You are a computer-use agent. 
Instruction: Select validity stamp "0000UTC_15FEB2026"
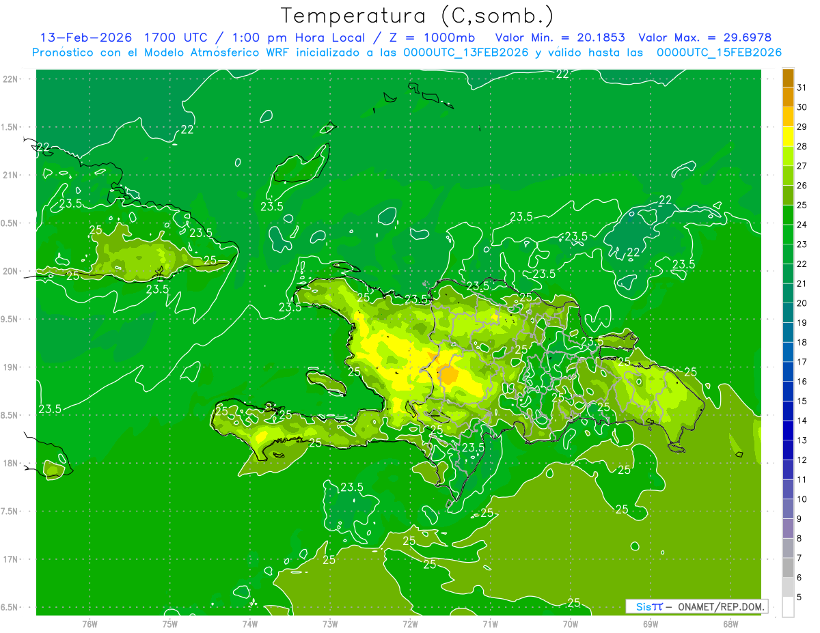coord(719,53)
